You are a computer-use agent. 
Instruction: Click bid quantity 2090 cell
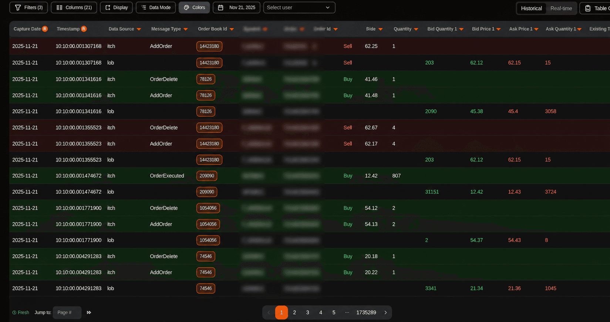click(431, 111)
